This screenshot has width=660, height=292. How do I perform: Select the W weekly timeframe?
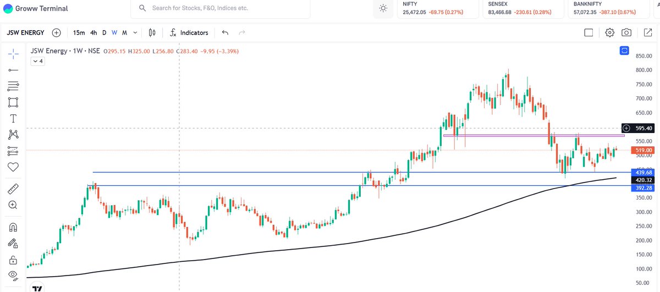point(114,32)
